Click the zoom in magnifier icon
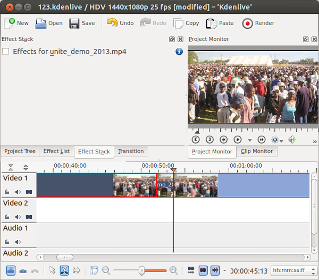The height and width of the screenshot is (280, 319). pyautogui.click(x=173, y=270)
